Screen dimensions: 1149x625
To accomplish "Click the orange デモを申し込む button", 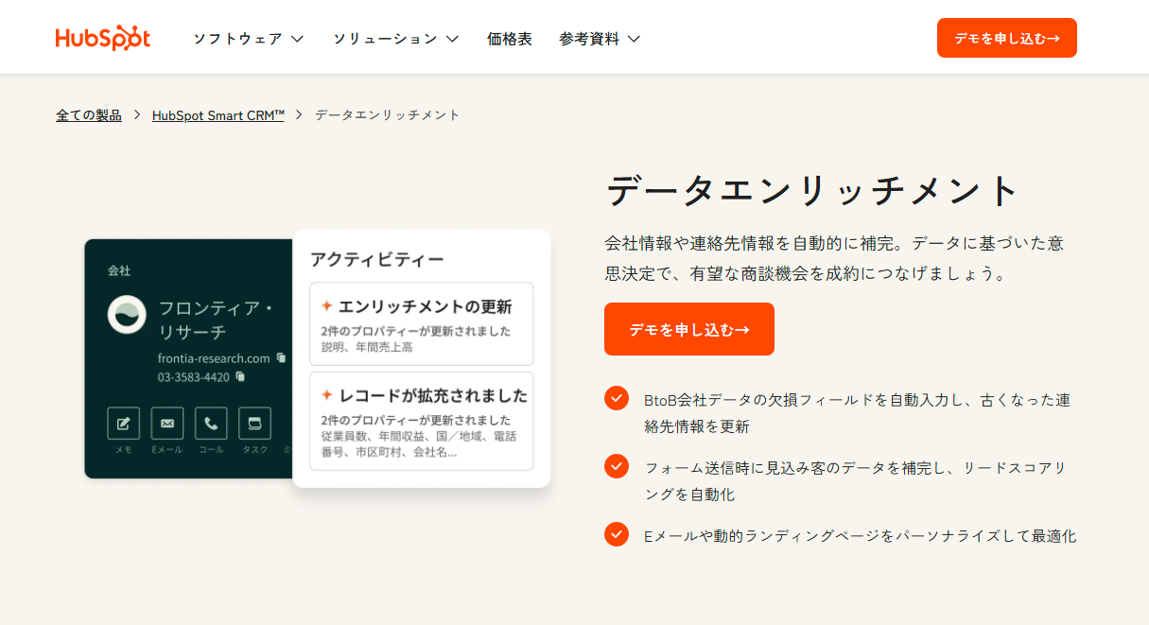I will [688, 329].
